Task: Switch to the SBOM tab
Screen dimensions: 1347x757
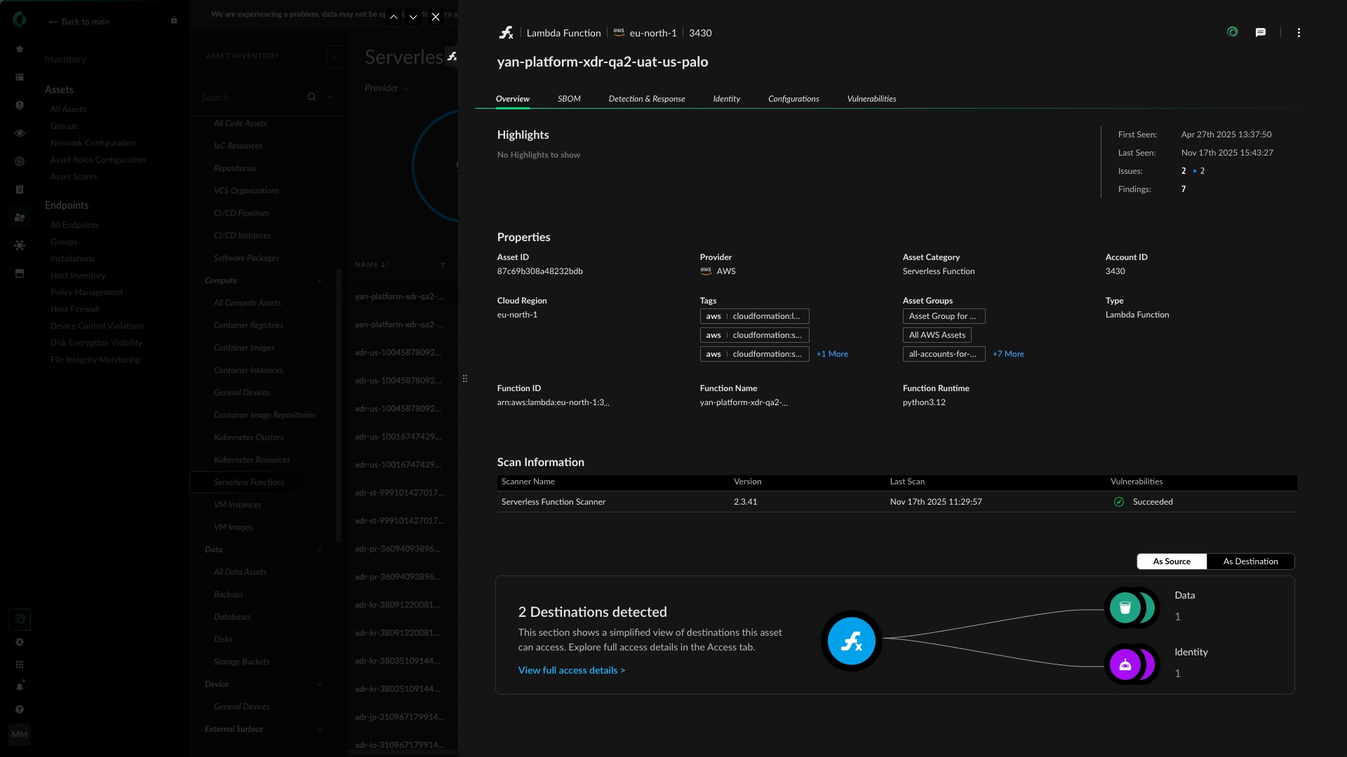Action: [569, 99]
